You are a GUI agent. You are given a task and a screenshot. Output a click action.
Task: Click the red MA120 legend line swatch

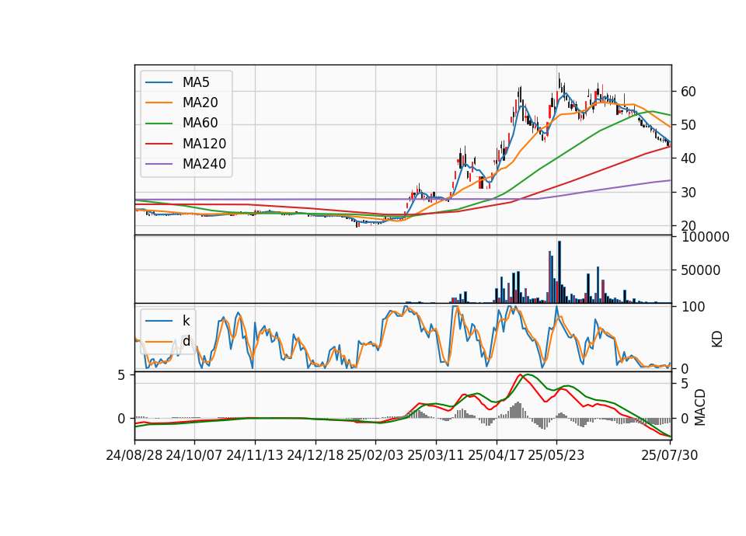159,144
